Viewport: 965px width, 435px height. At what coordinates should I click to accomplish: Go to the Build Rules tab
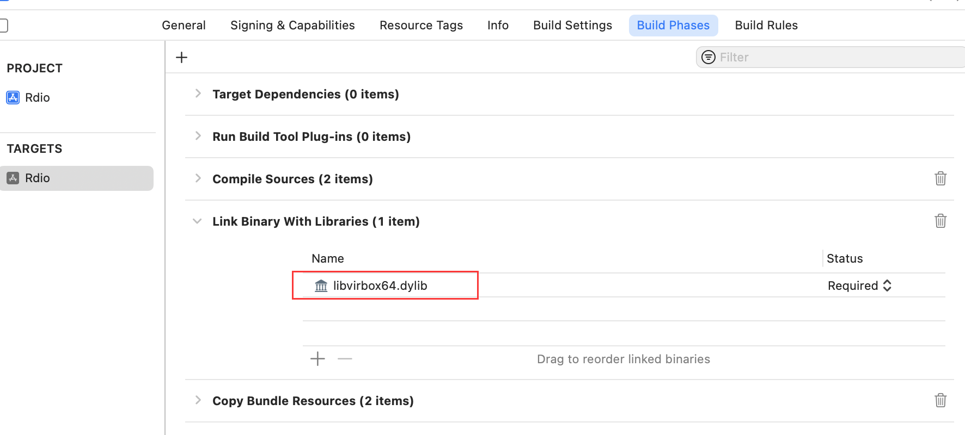pyautogui.click(x=766, y=26)
